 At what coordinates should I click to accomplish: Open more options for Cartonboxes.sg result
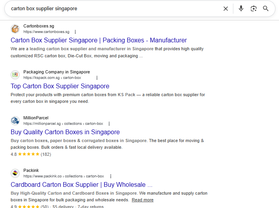pyautogui.click(x=75, y=32)
